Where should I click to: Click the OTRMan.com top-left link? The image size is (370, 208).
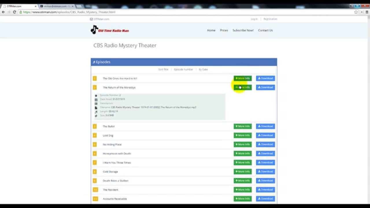99,19
